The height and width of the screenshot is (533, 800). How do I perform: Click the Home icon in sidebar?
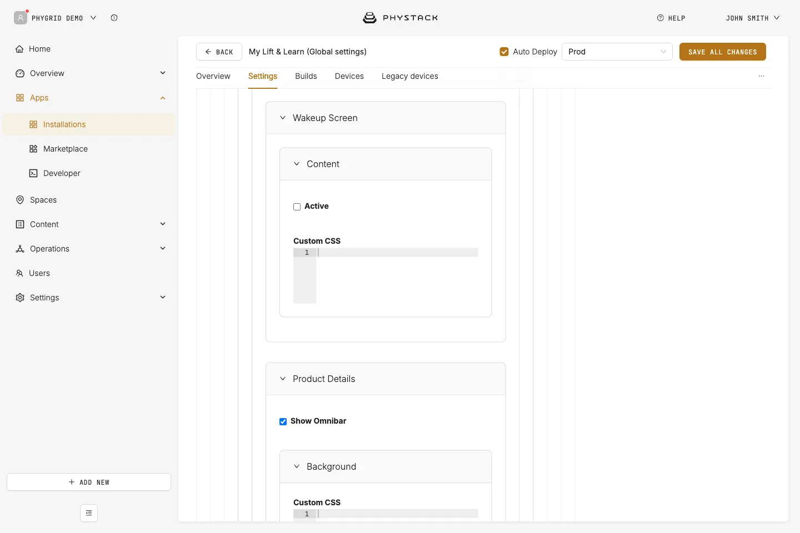tap(19, 49)
